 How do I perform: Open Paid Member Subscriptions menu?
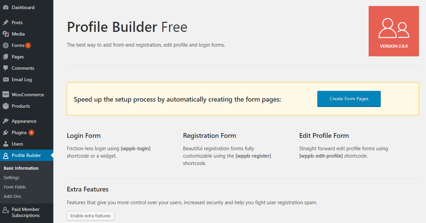pyautogui.click(x=25, y=212)
